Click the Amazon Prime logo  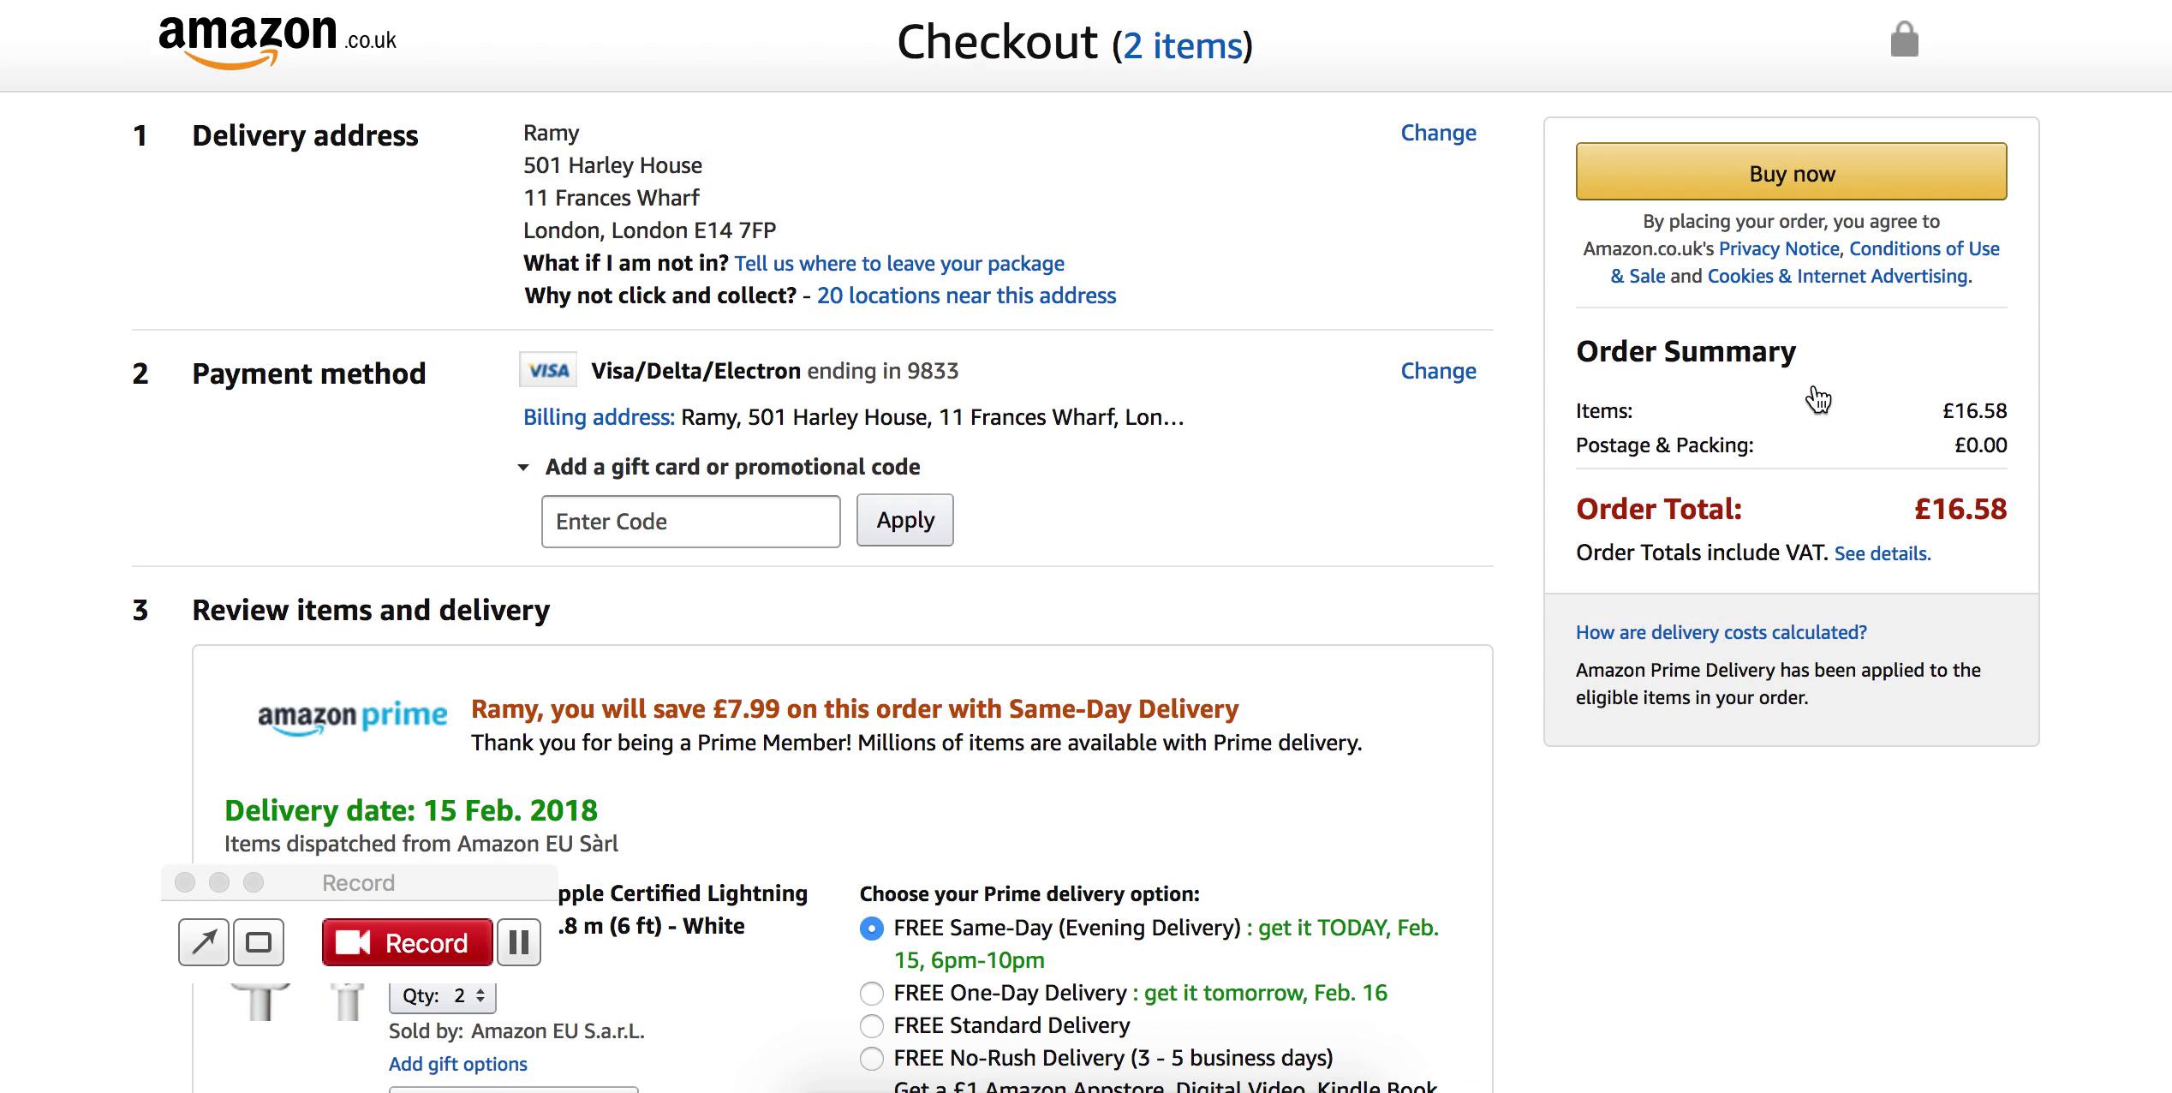pyautogui.click(x=352, y=717)
